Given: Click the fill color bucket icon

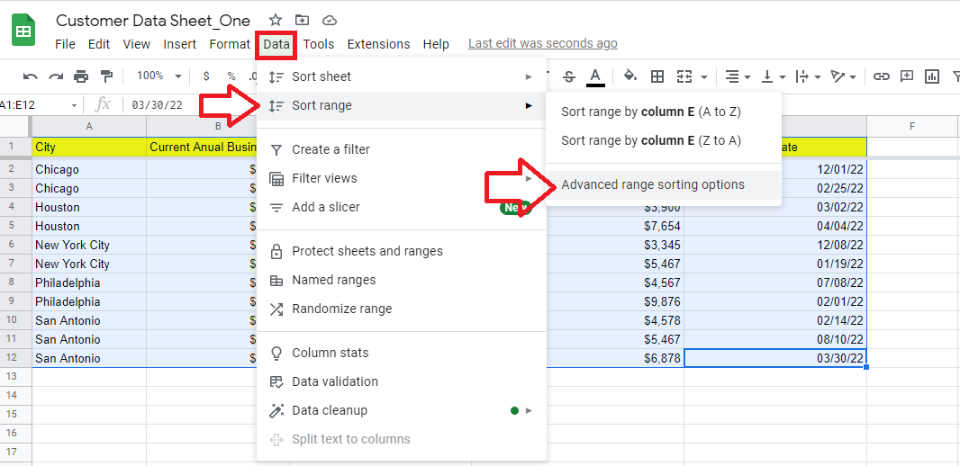Looking at the screenshot, I should tap(630, 76).
